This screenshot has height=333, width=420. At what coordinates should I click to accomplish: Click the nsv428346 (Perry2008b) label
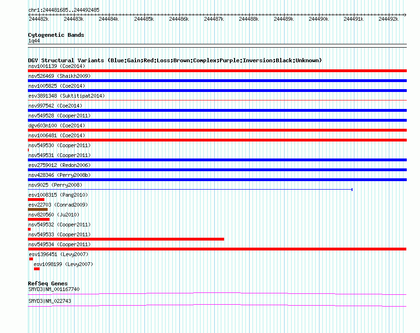(59, 175)
